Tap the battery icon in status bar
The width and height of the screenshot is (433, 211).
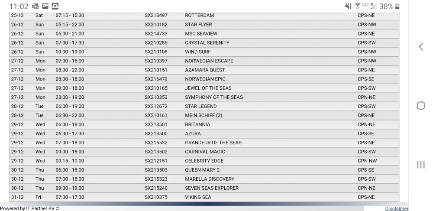coord(397,6)
